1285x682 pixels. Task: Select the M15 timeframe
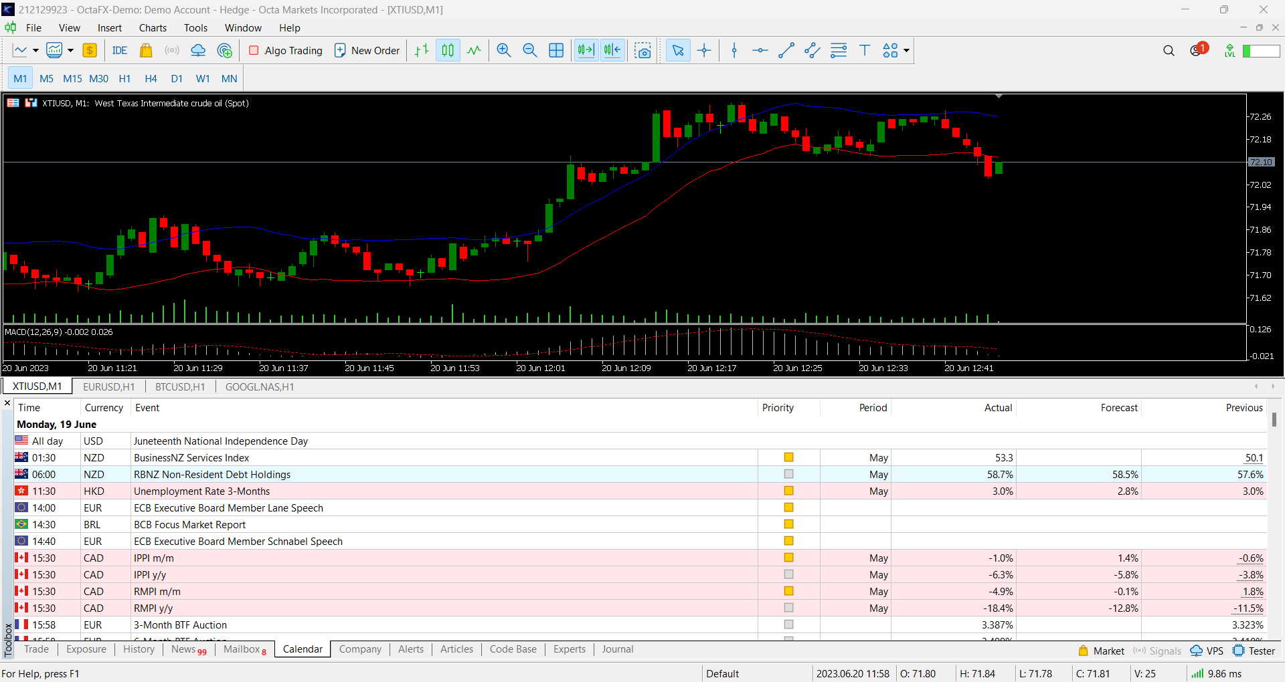point(72,78)
